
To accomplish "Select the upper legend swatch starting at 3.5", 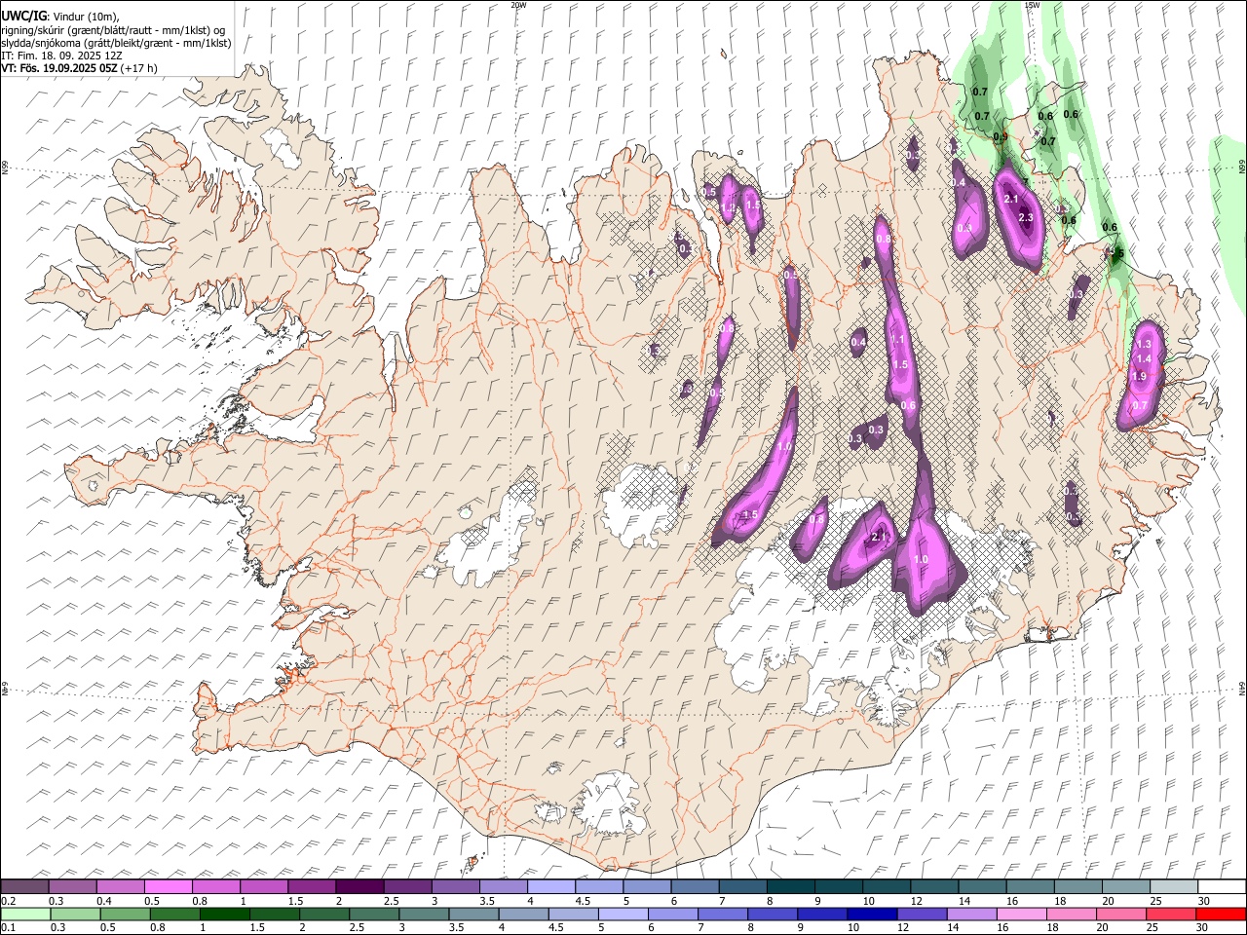I will [503, 886].
